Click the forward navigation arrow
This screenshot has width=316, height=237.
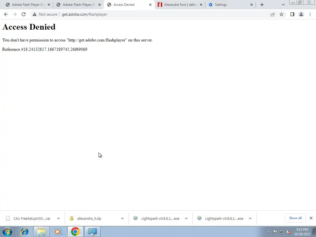tap(15, 14)
